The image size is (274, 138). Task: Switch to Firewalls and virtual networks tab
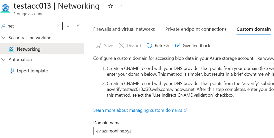click(124, 29)
